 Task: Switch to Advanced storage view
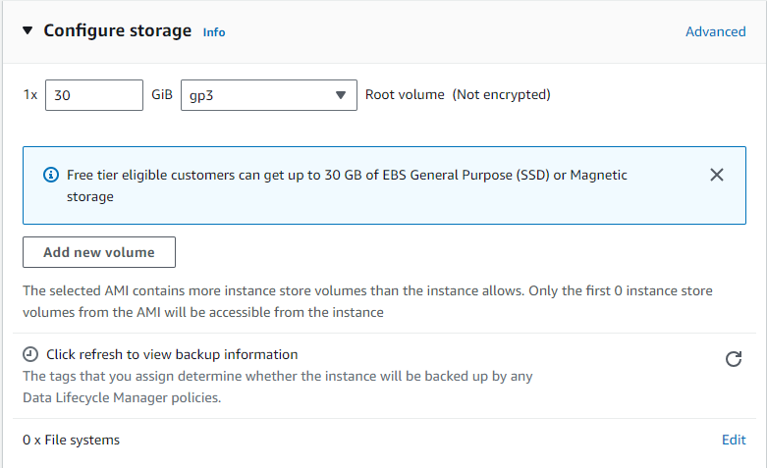coord(715,31)
